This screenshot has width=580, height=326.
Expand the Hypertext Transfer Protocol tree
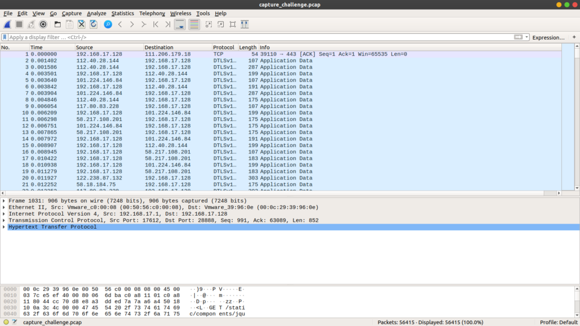5,227
